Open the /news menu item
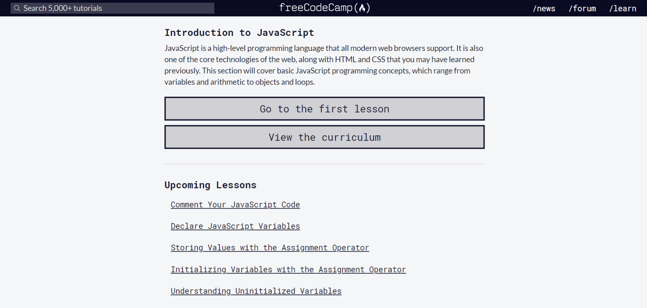Image resolution: width=647 pixels, height=308 pixels. click(x=544, y=9)
